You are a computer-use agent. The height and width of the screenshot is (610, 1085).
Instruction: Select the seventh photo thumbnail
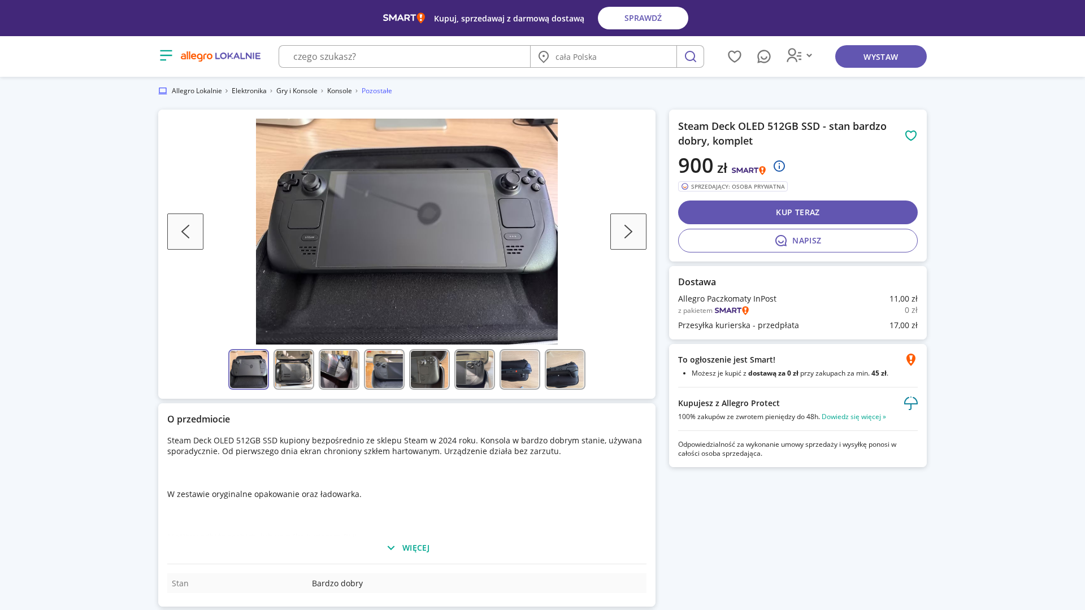[520, 369]
